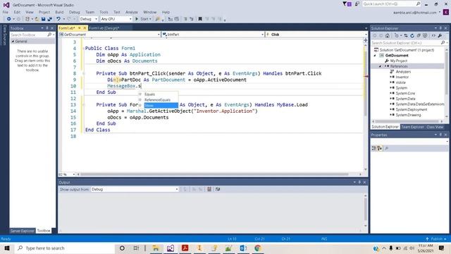This screenshot has width=451, height=254.
Task: Click the Collapse All icon in Solution Explorer
Action: click(419, 36)
